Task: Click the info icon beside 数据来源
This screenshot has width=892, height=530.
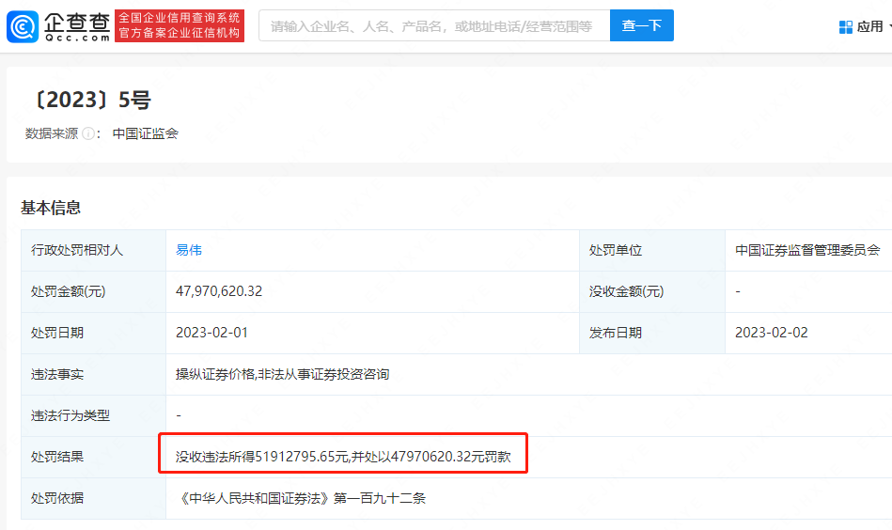Action: pyautogui.click(x=88, y=133)
